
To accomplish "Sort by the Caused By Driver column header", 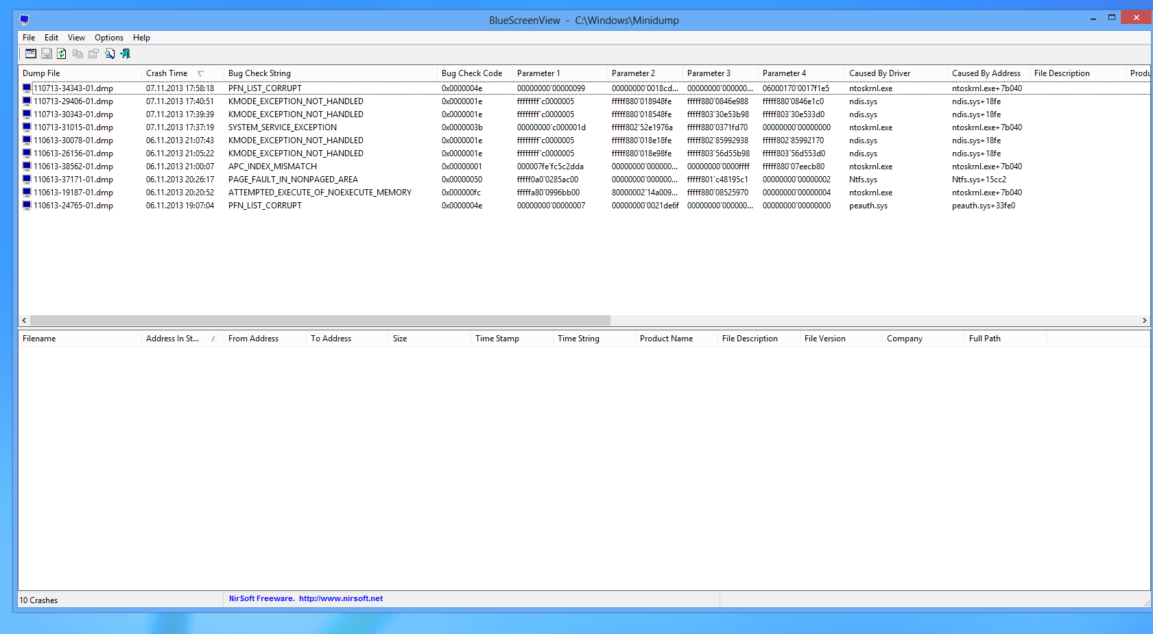I will pos(896,73).
